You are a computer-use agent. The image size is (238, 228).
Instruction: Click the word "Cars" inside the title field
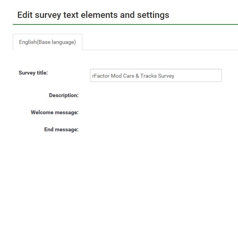[x=129, y=76]
